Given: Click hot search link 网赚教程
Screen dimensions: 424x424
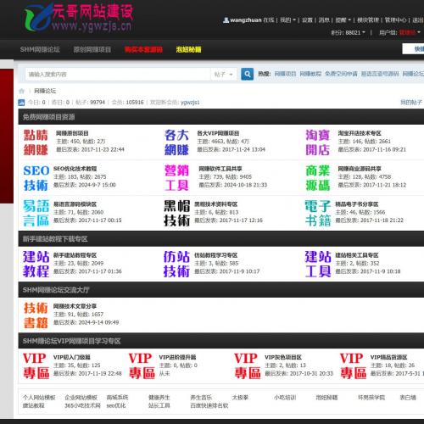Looking at the screenshot, I should (x=310, y=74).
